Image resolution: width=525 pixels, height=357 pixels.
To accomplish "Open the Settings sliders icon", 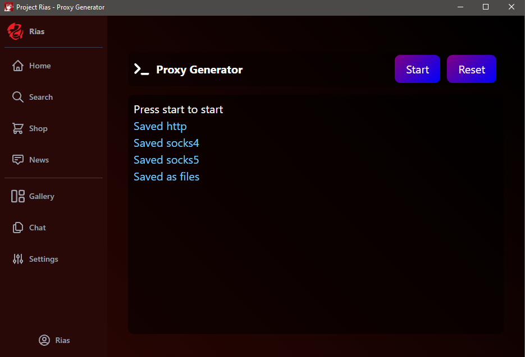I will (x=18, y=259).
